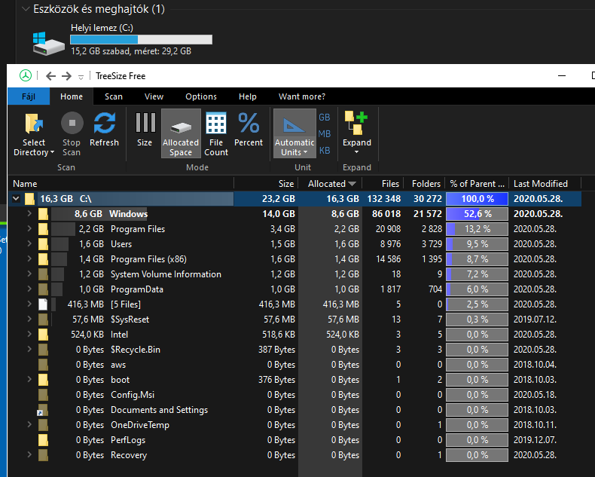Screen dimensions: 595x477
Task: Click the C: drive usage bar
Action: coord(141,40)
